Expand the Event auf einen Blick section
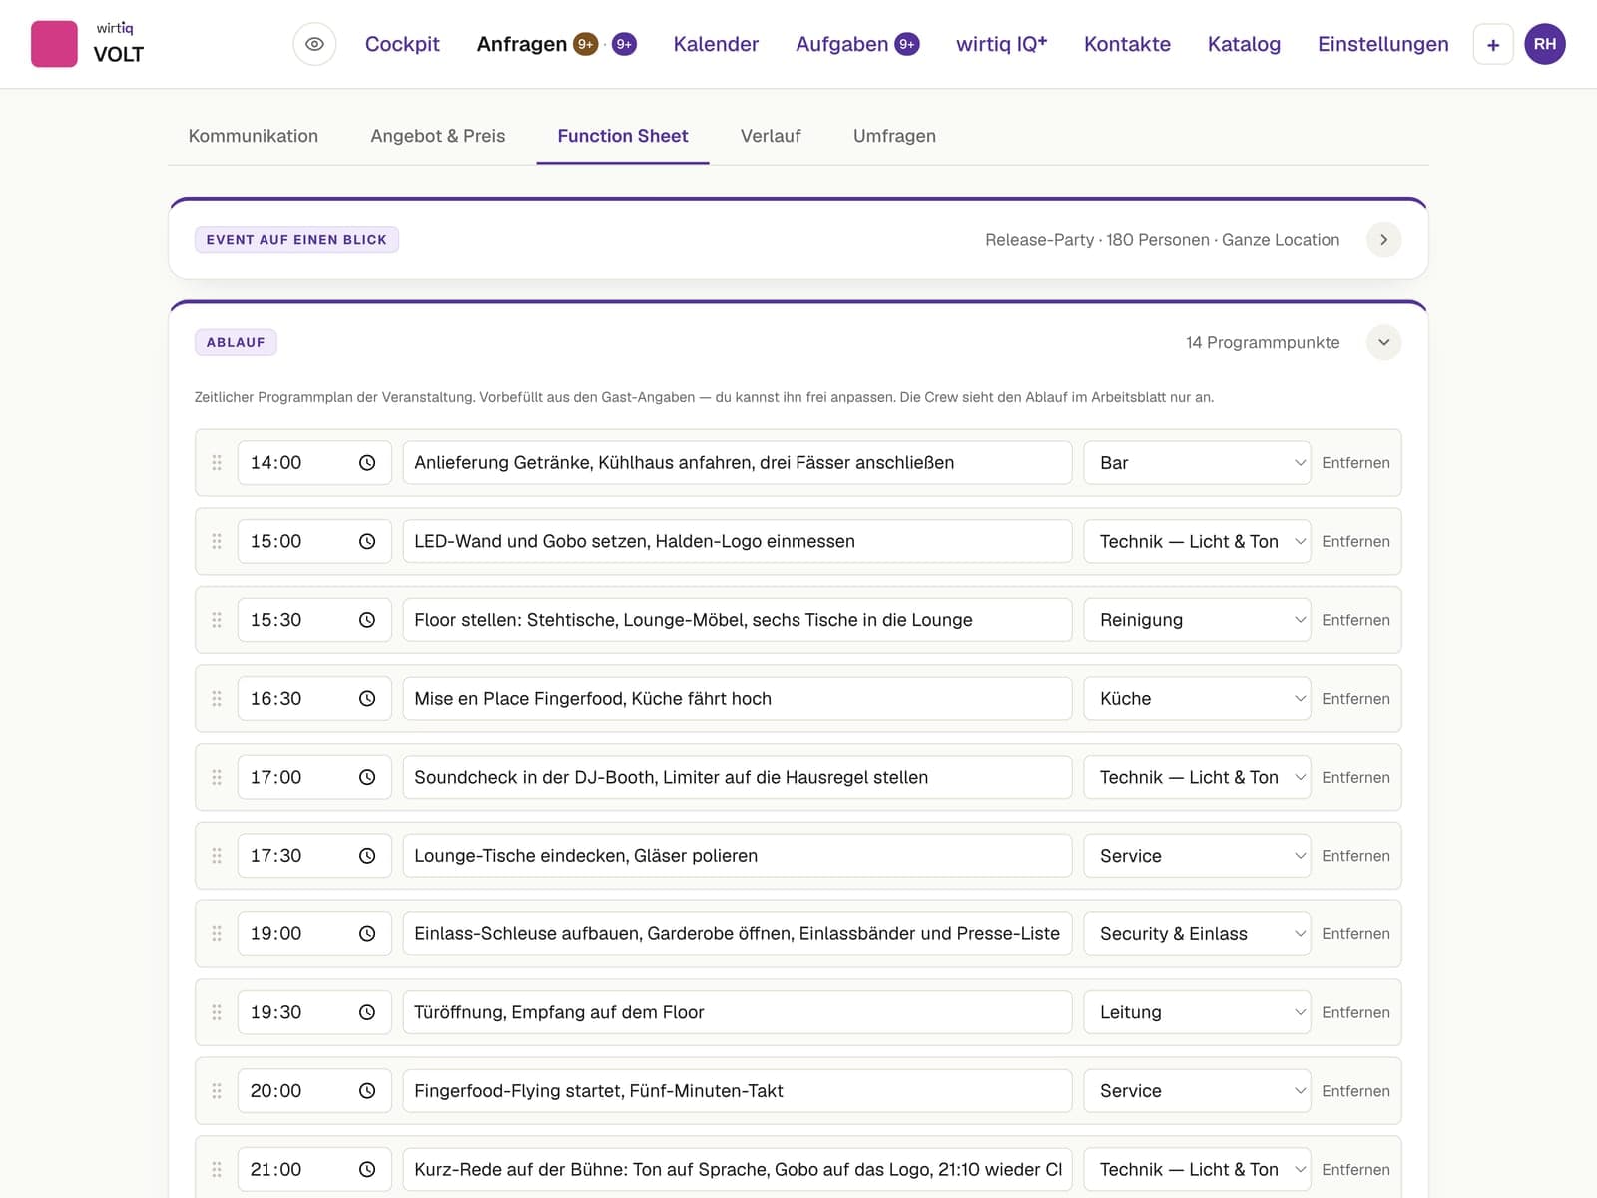 click(1383, 240)
